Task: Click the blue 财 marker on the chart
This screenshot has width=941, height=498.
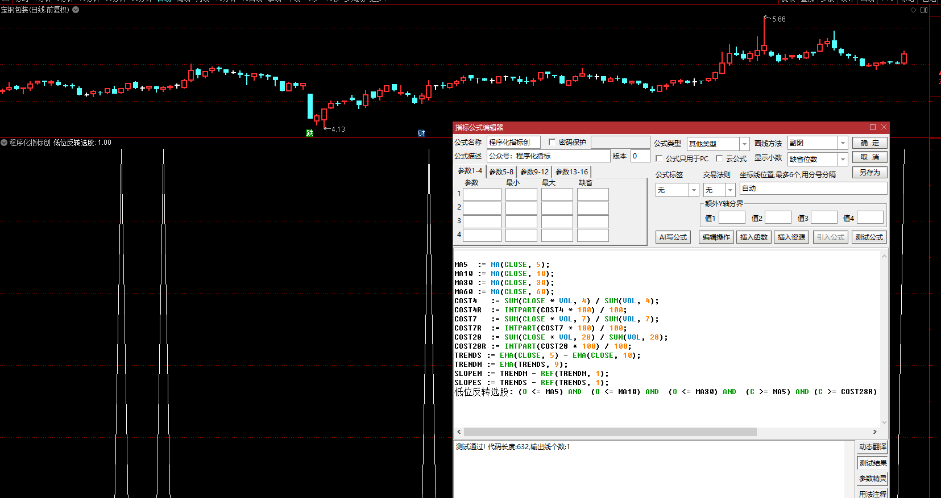Action: pyautogui.click(x=421, y=133)
